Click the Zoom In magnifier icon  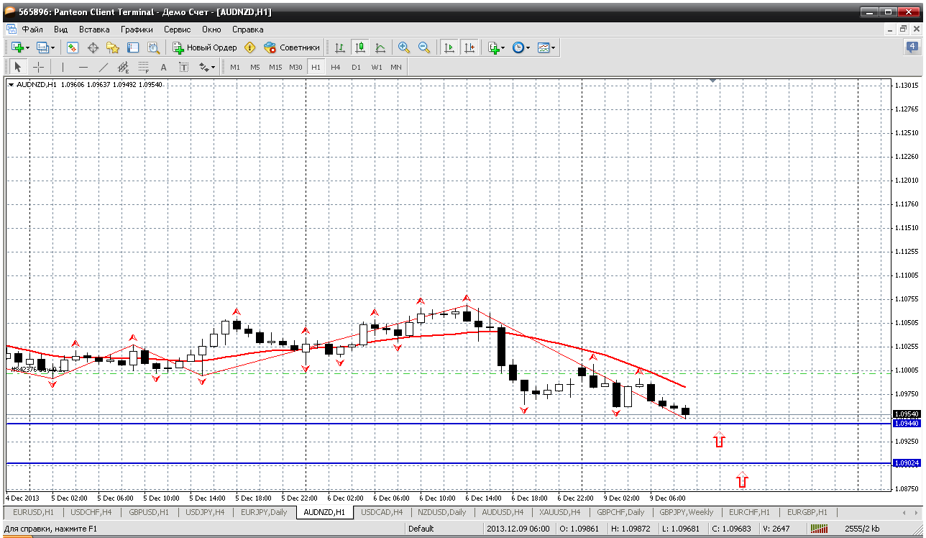[x=404, y=47]
